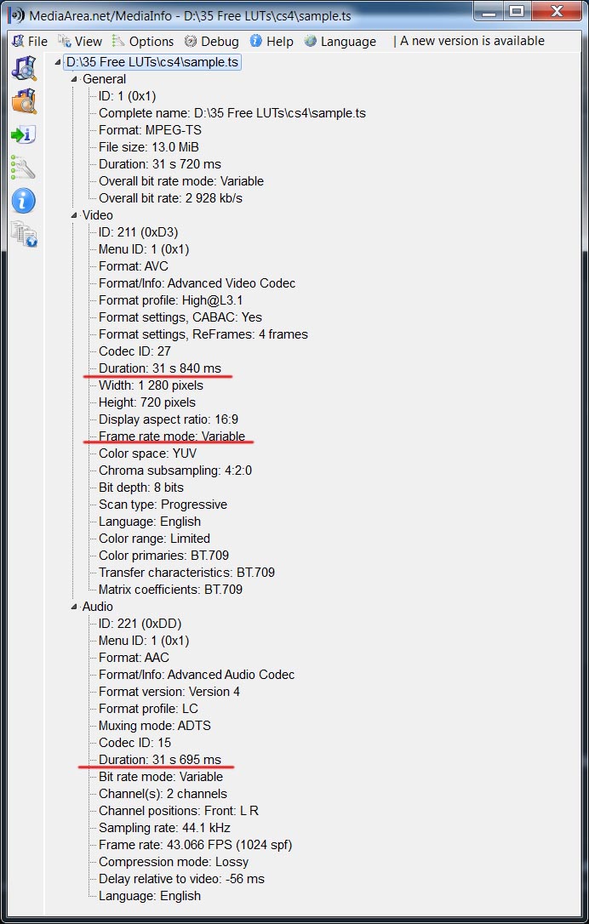Select 'Format settings, CABAC: Yes' row
The image size is (589, 924).
(x=180, y=317)
